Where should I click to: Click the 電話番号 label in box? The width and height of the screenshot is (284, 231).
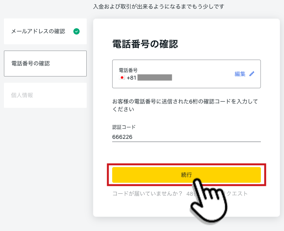(128, 70)
